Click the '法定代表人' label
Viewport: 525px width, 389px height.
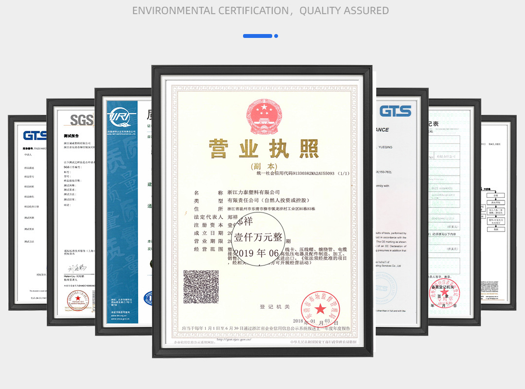(x=208, y=217)
